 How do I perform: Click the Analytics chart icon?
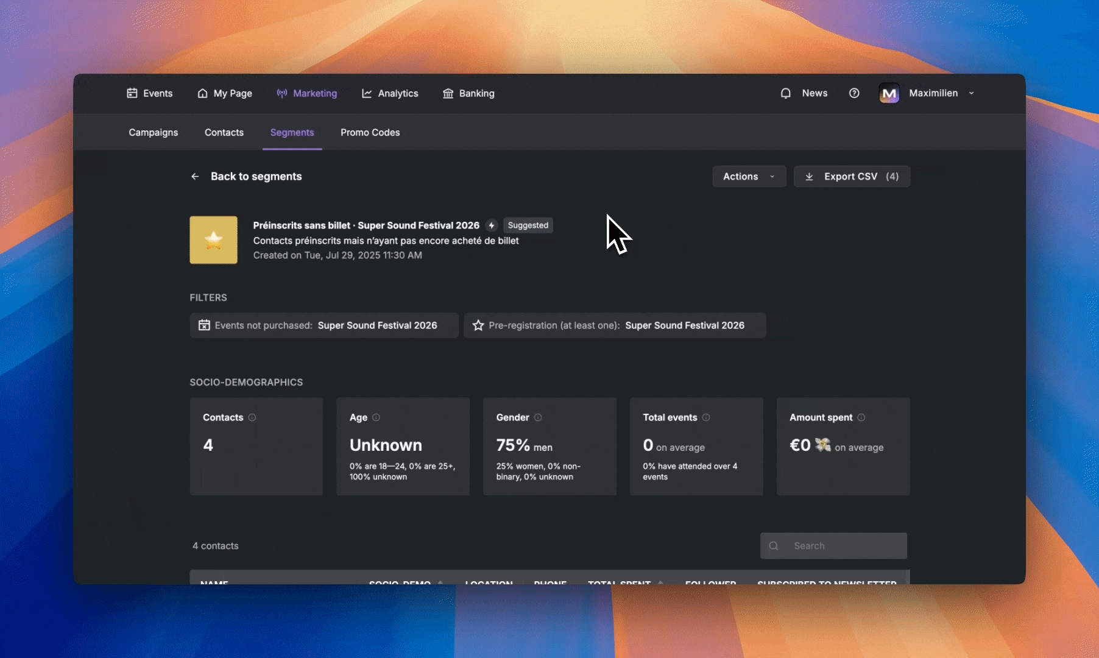point(367,93)
